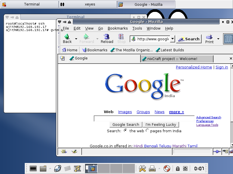
Task: Reload the current page
Action: pos(107,37)
